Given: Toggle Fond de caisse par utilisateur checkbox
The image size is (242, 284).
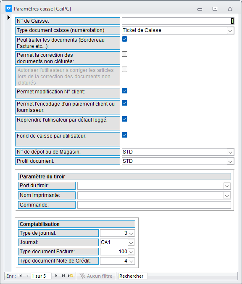Looking at the screenshot, I should point(125,135).
